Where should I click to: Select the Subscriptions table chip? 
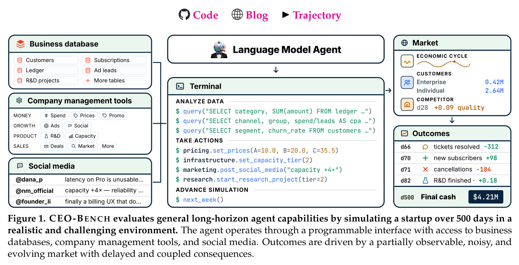(x=114, y=60)
